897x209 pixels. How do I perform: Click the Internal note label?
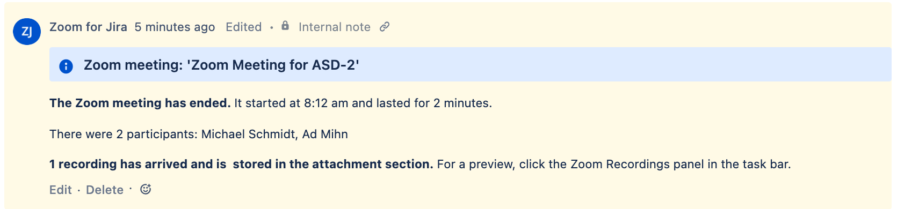point(335,27)
